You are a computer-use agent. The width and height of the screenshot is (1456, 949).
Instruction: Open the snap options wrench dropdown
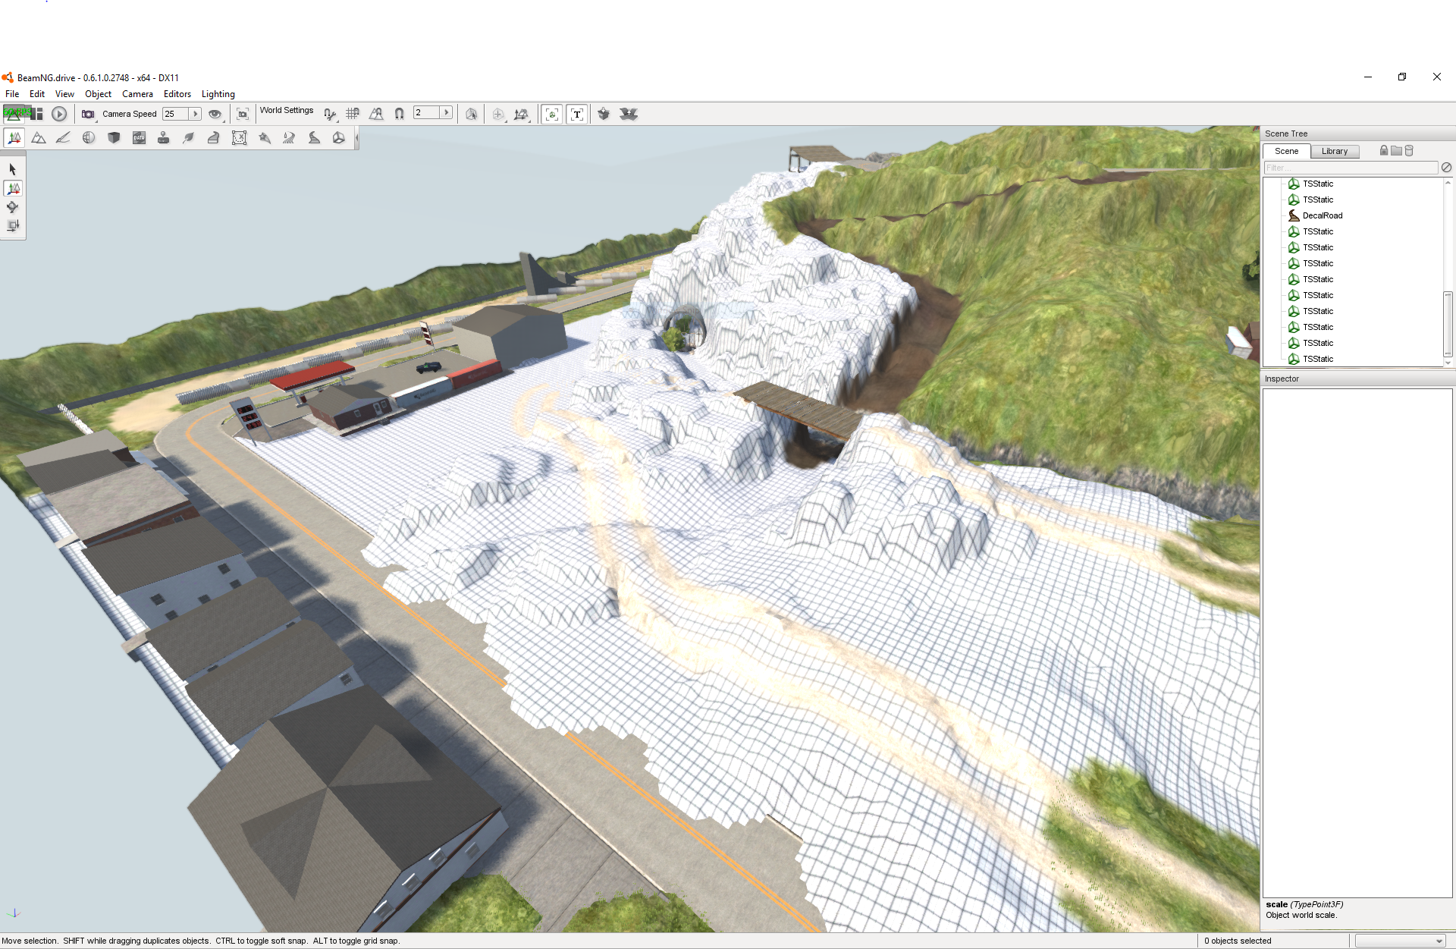pos(330,114)
